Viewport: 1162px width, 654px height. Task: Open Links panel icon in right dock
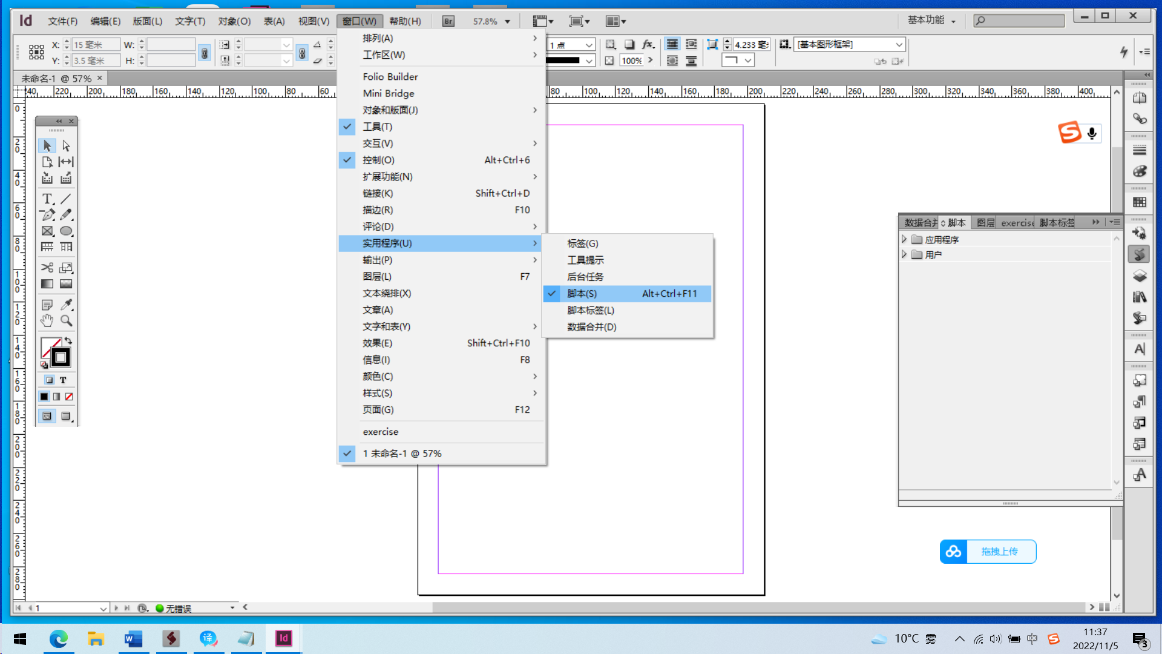tap(1140, 119)
